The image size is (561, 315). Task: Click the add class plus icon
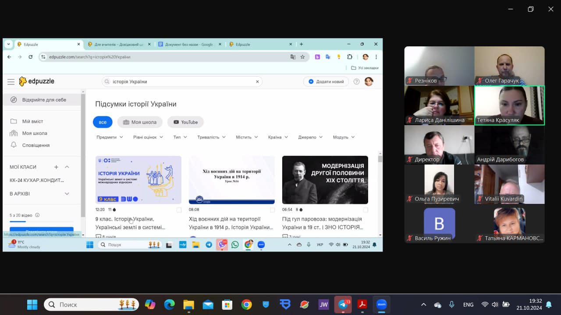pos(56,167)
